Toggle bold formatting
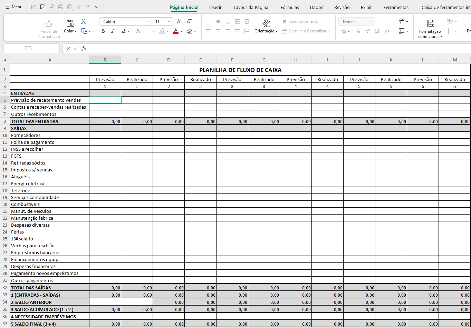Image resolution: width=471 pixels, height=328 pixels. pos(103,31)
